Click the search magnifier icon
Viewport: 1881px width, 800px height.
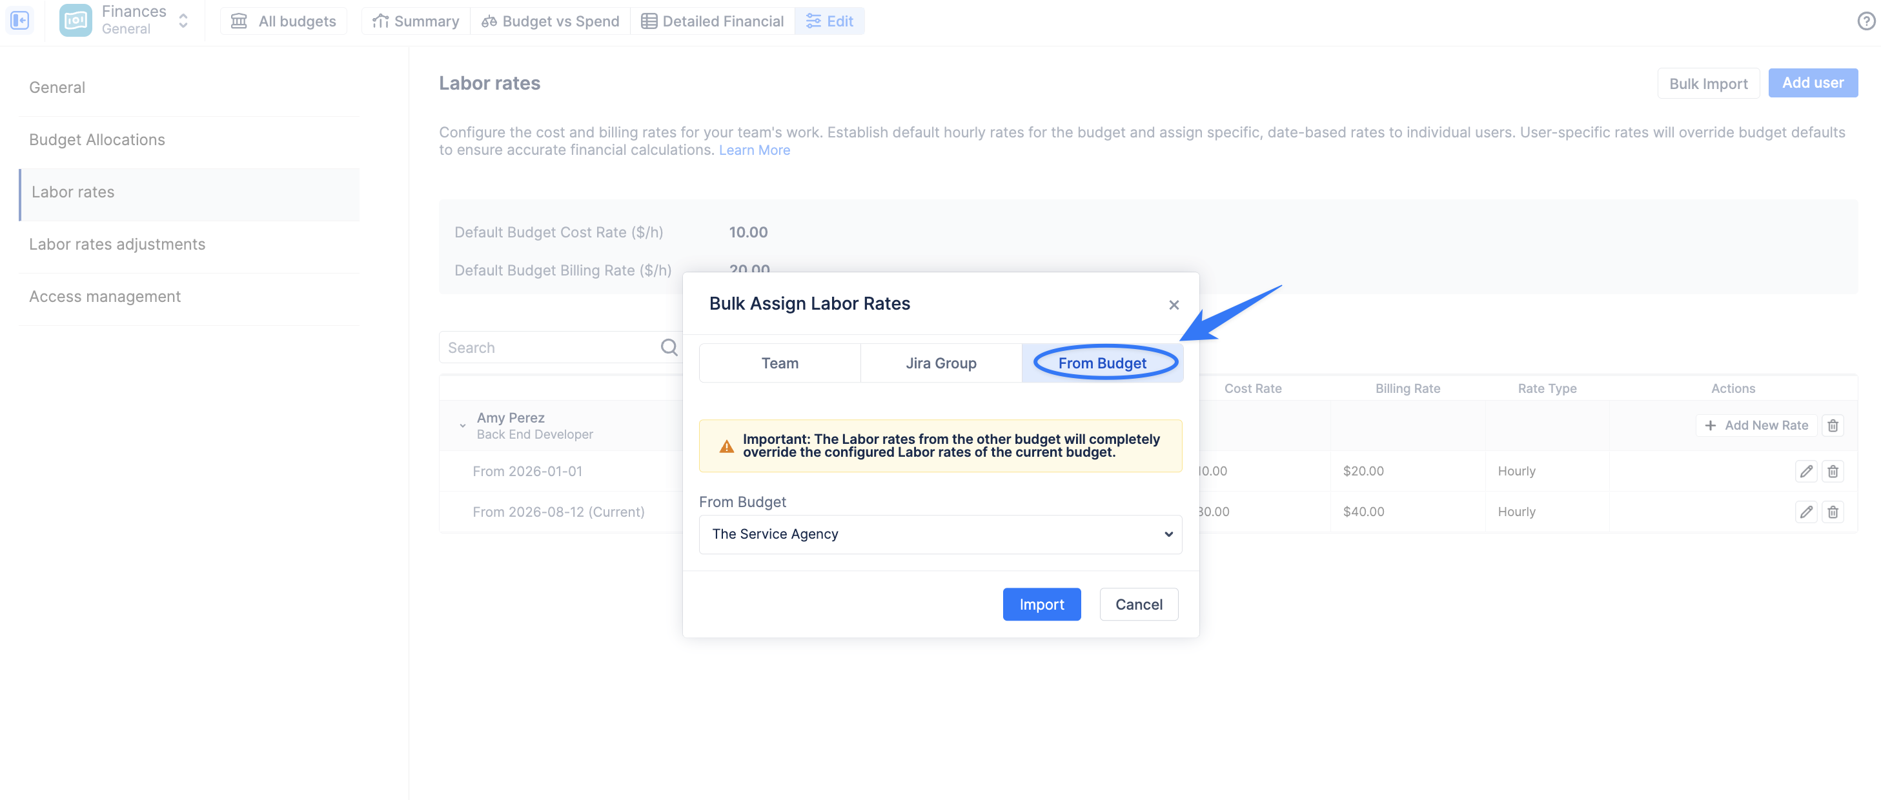669,348
